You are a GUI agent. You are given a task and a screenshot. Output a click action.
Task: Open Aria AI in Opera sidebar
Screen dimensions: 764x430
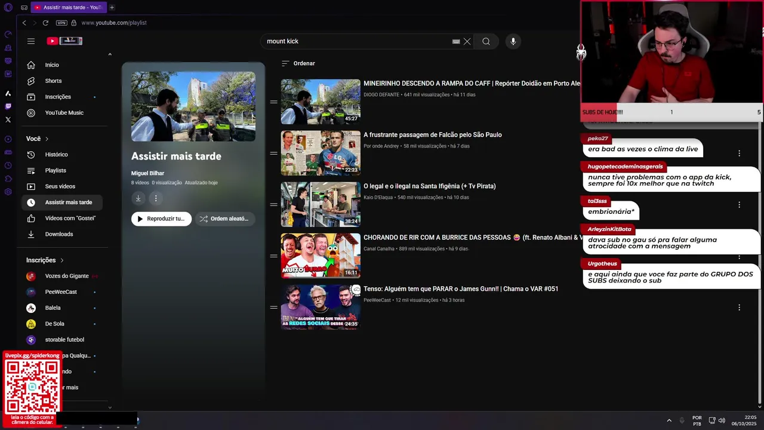[x=8, y=93]
